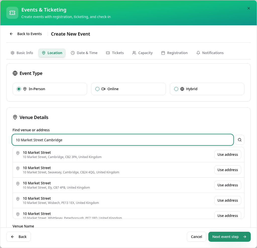The height and width of the screenshot is (248, 257).
Task: Click the pin icon on the In-Person option
Action: pyautogui.click(x=25, y=89)
